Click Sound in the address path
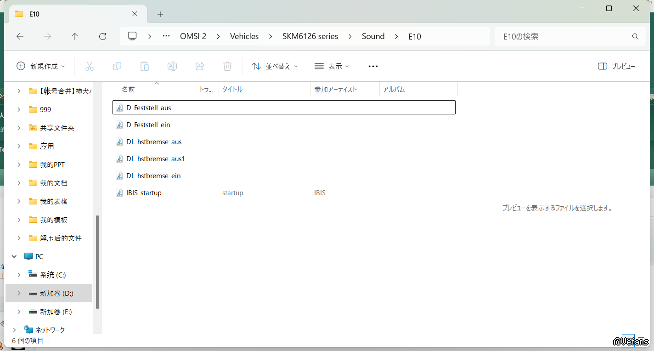The height and width of the screenshot is (351, 654). tap(373, 36)
